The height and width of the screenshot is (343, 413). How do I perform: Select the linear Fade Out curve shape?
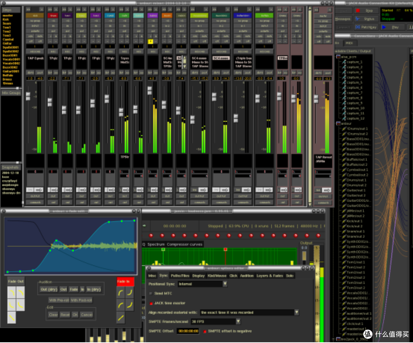[x=11, y=318]
